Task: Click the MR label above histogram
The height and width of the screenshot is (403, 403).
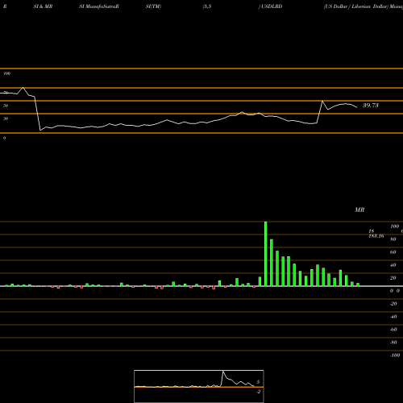Action: pos(359,210)
